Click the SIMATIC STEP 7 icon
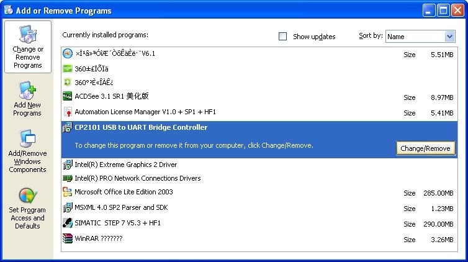The height and width of the screenshot is (262, 468). click(x=68, y=222)
